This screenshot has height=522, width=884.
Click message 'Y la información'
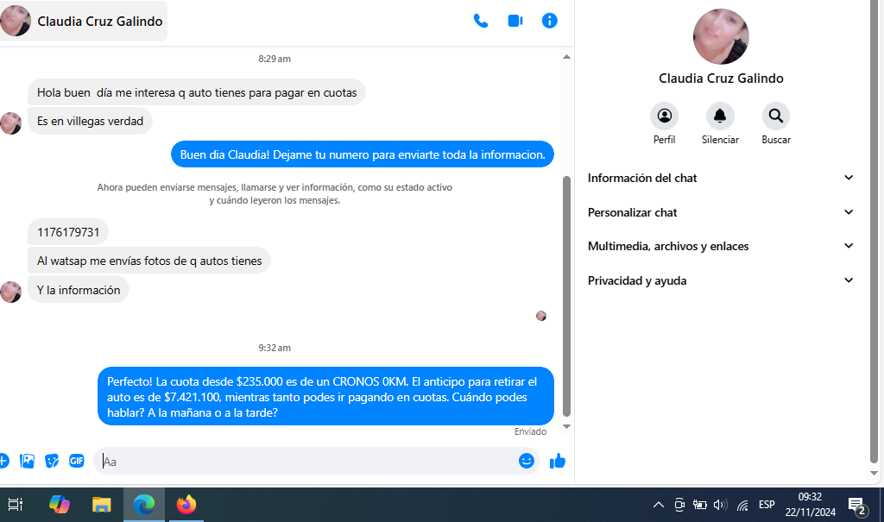79,290
